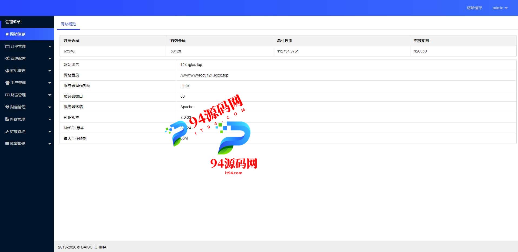Screen dimensions: 518x252
Task: Click the heartbeat icon in the sidebar
Action: click(x=7, y=107)
